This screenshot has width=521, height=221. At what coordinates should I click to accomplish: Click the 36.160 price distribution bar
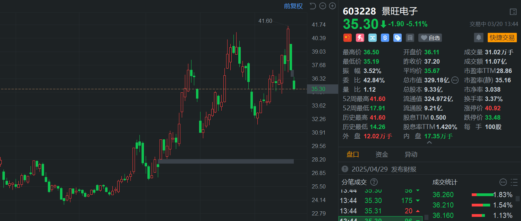pos(478,216)
